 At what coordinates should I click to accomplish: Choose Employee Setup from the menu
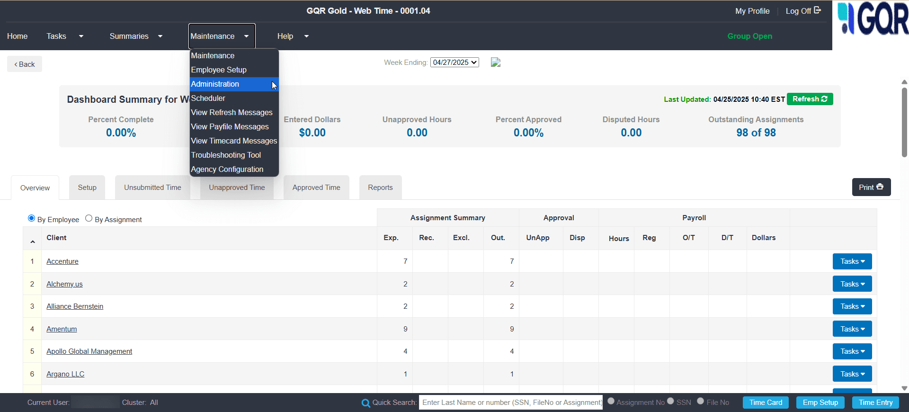click(x=234, y=70)
